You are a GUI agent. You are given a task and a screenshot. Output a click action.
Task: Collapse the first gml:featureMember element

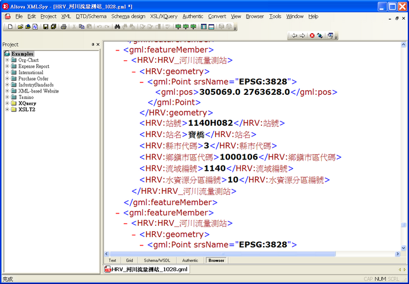[117, 50]
